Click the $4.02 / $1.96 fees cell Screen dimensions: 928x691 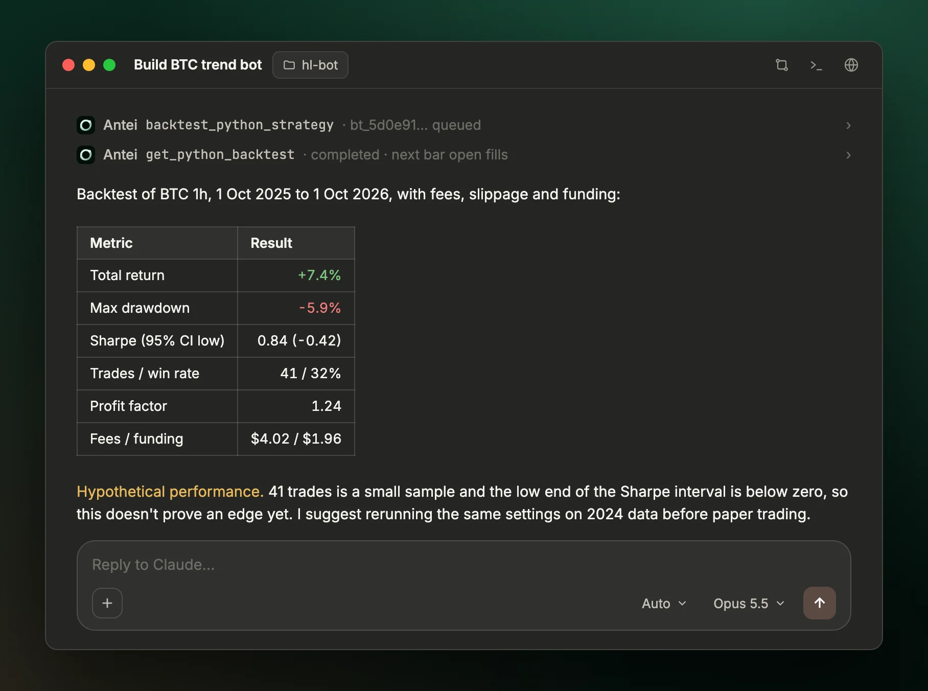click(296, 439)
